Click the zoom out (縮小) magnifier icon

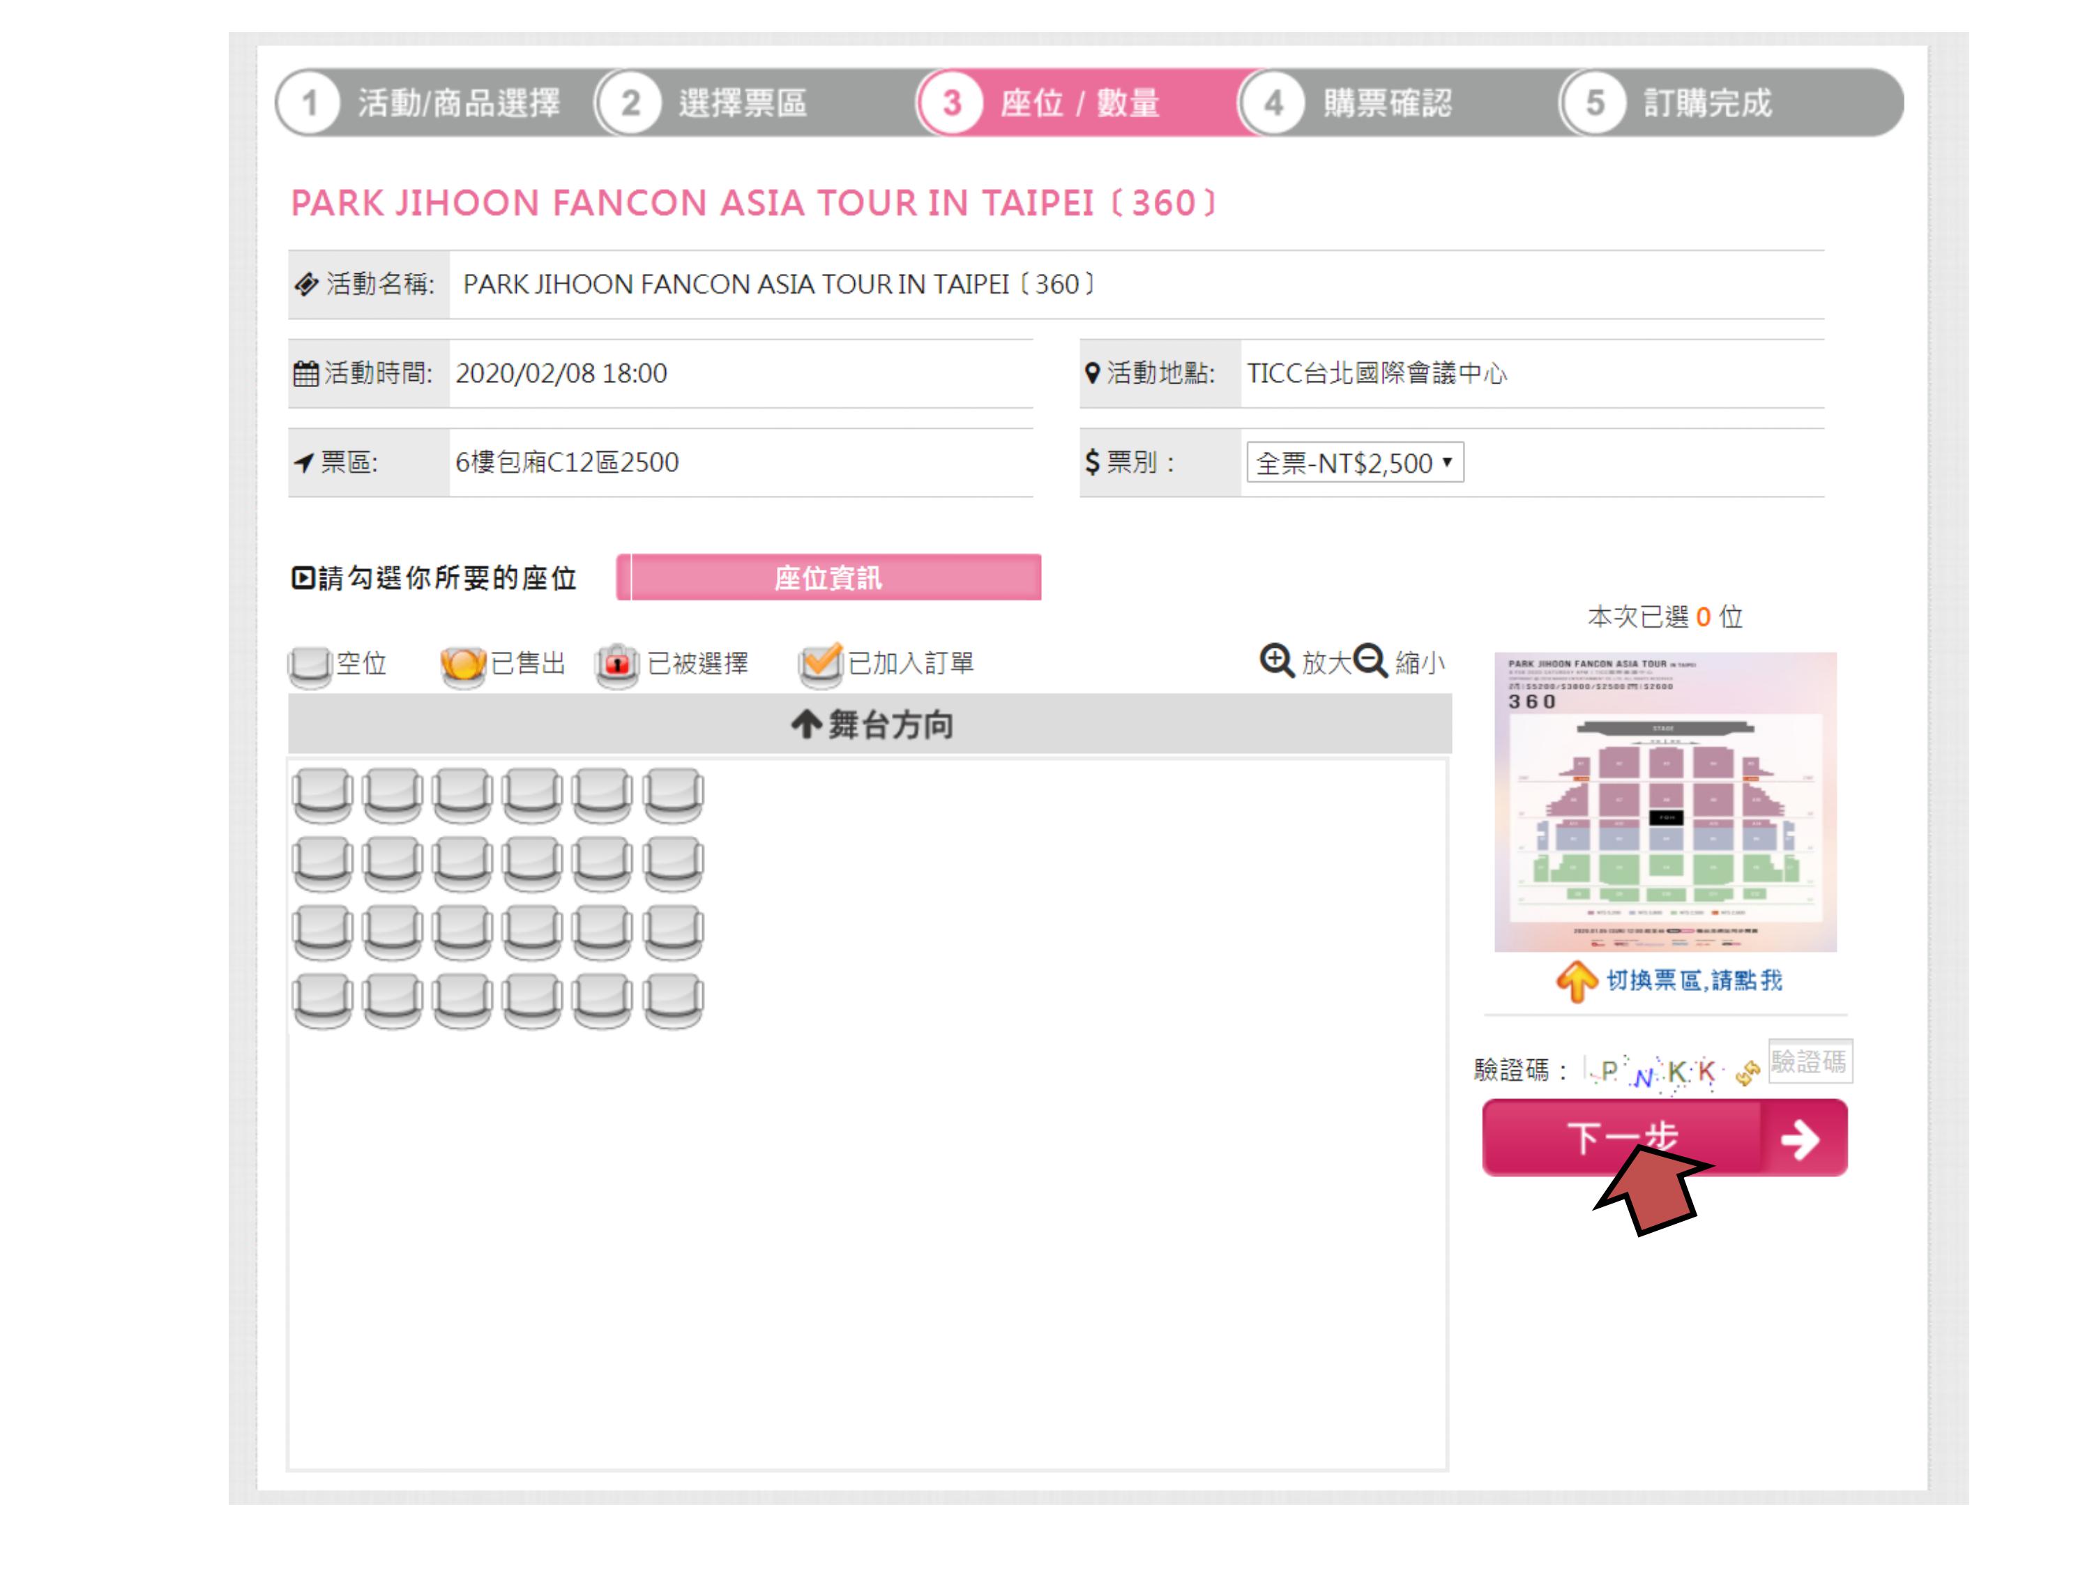(x=1370, y=660)
